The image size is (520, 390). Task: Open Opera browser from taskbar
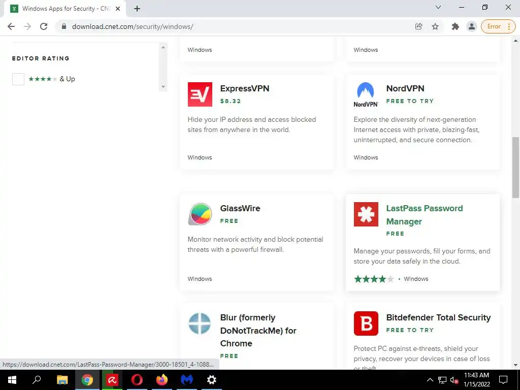click(x=137, y=380)
